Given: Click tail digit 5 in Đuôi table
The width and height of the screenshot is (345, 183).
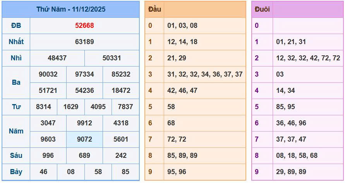Looking at the screenshot, I should point(257,107).
